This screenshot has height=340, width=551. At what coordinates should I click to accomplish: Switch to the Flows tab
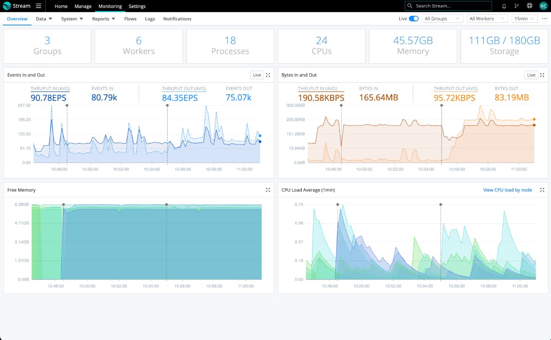point(130,19)
